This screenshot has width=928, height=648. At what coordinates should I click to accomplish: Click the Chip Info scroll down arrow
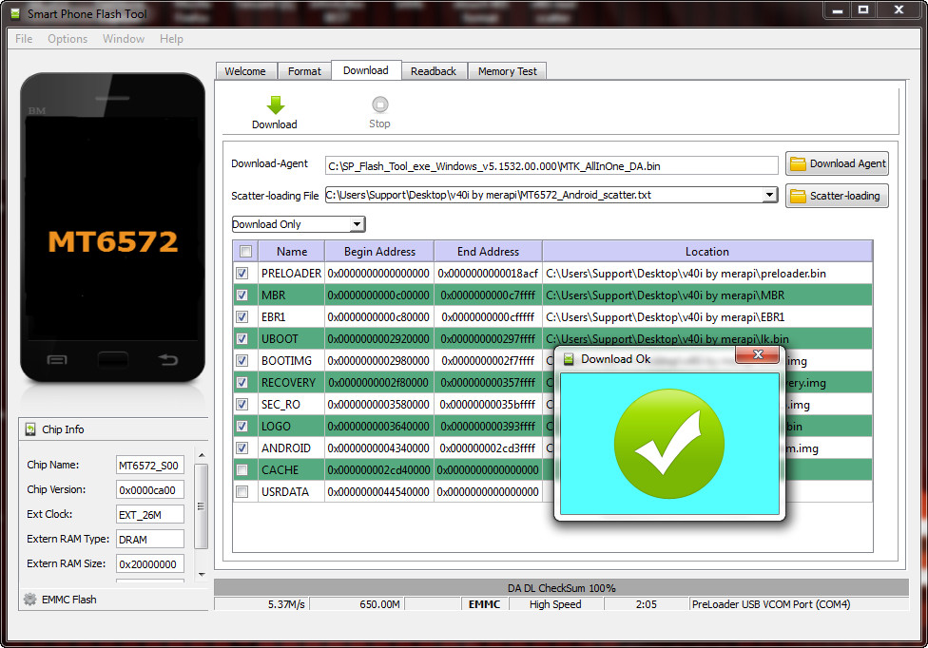[x=202, y=574]
